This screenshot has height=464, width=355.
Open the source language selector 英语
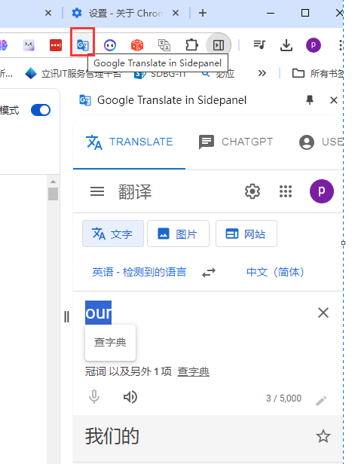[139, 272]
